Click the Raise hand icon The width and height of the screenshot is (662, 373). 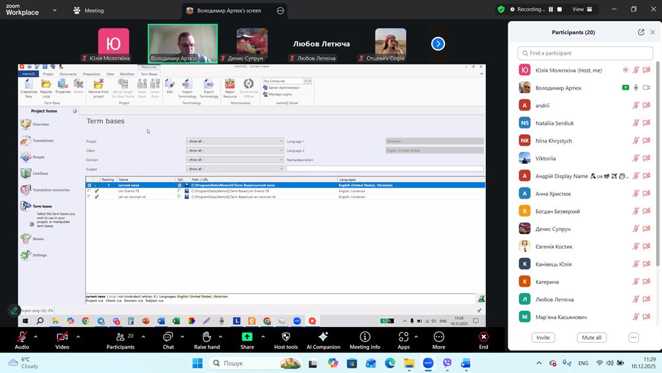(x=206, y=337)
